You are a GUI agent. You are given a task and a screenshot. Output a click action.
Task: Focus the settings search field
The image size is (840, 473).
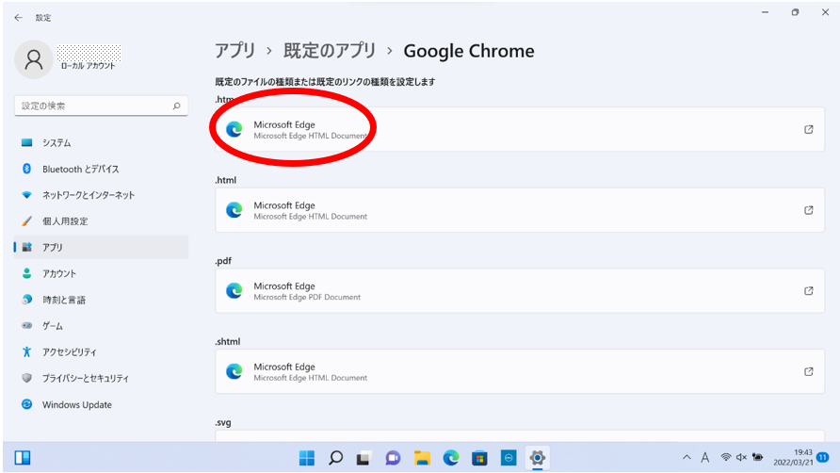[101, 106]
